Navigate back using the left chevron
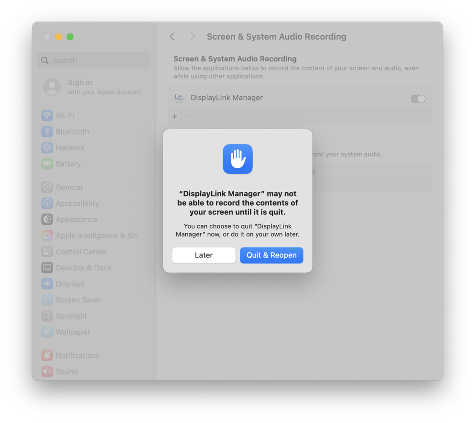This screenshot has height=423, width=475. point(172,36)
